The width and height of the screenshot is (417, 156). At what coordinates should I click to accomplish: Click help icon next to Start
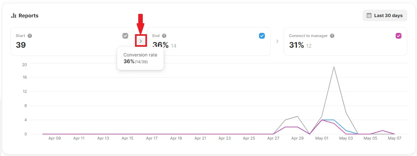click(x=30, y=36)
